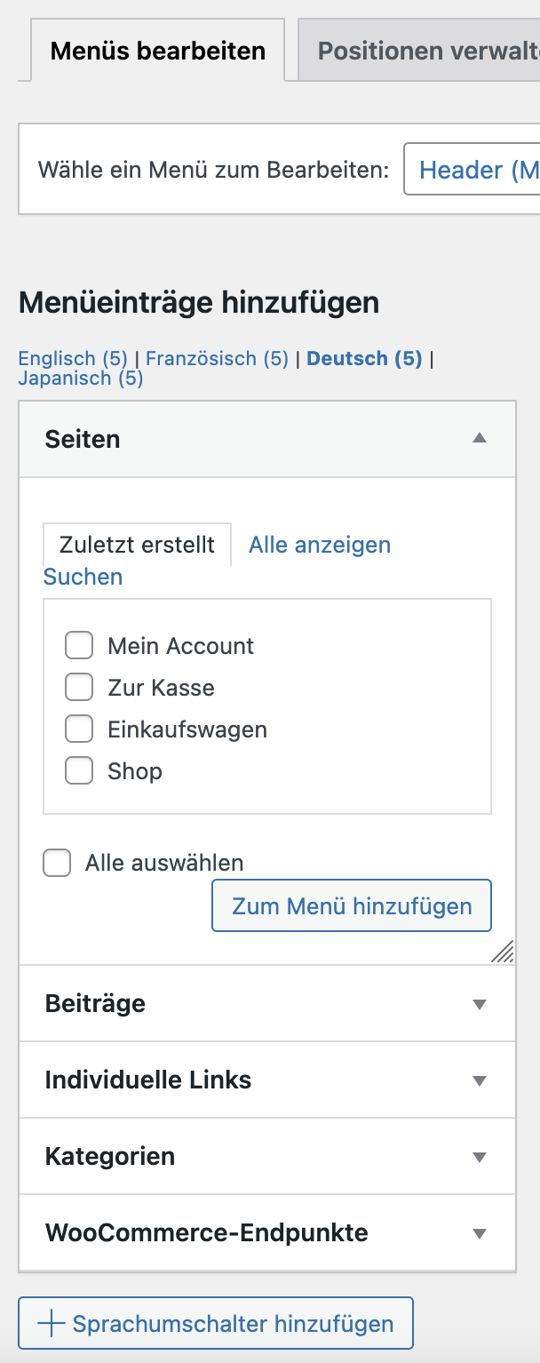Select the Shop page checkbox

pos(79,770)
